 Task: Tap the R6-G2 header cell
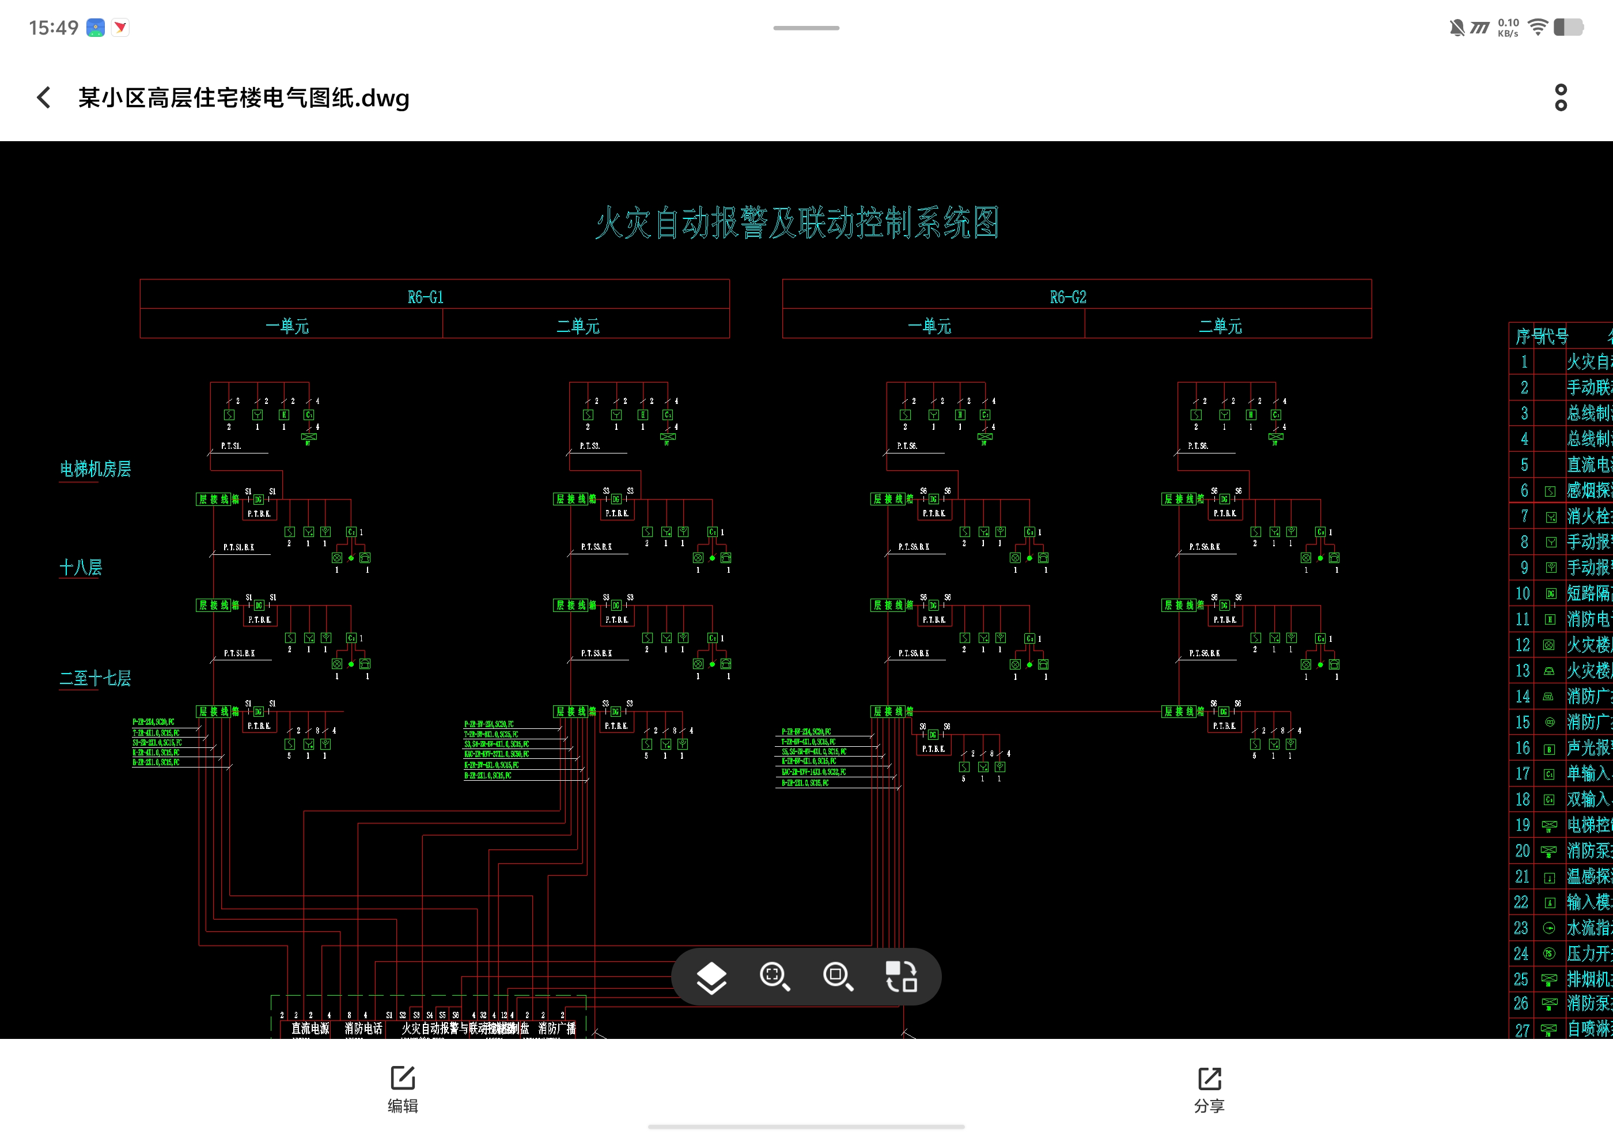click(x=1068, y=297)
